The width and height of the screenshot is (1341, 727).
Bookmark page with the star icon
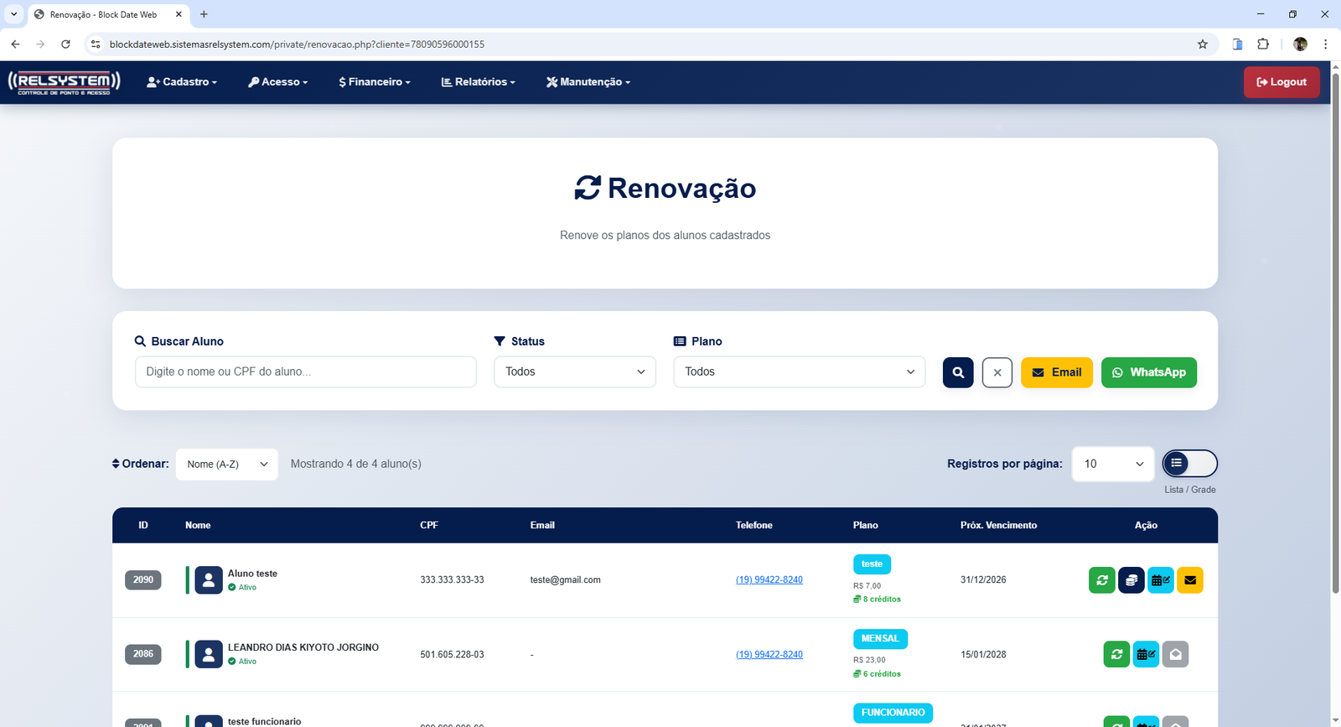click(x=1203, y=44)
